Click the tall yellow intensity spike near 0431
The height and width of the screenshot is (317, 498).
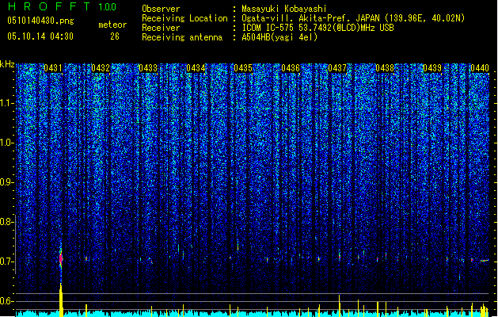(61, 300)
